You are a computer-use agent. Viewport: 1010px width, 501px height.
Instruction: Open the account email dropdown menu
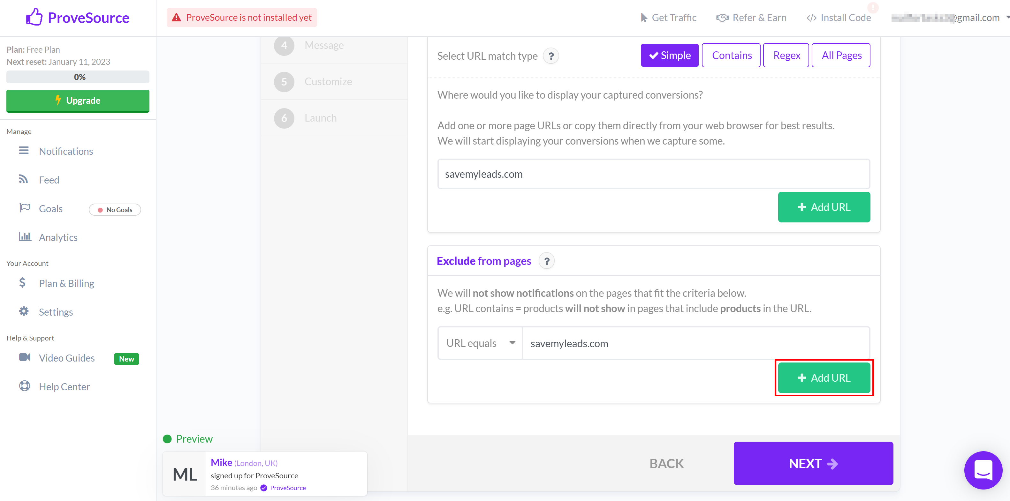(x=950, y=18)
